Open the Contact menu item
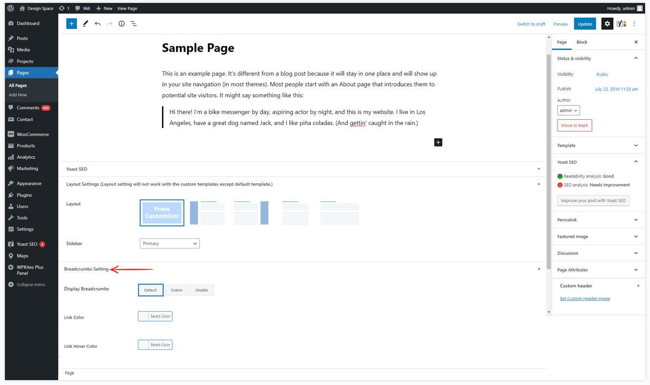 (x=31, y=119)
